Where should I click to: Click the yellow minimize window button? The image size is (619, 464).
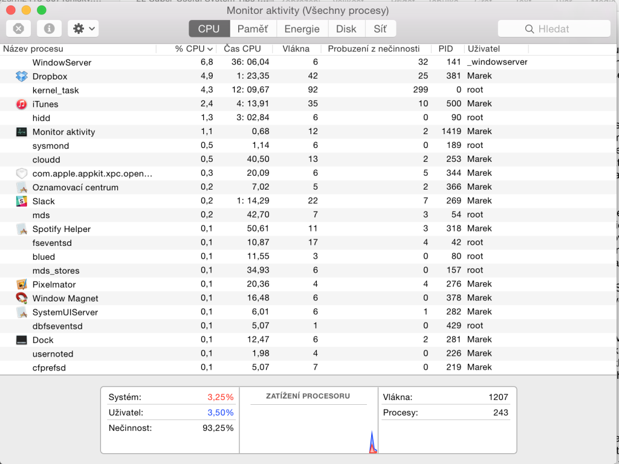(26, 10)
